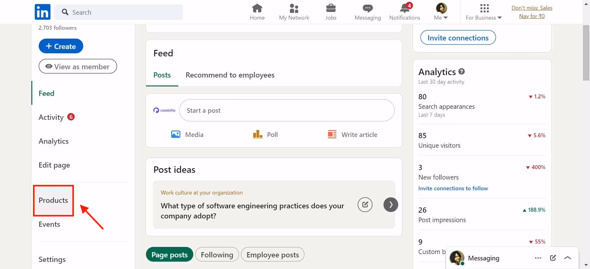This screenshot has height=269, width=590.
Task: Expand the For Business menu
Action: 484,12
